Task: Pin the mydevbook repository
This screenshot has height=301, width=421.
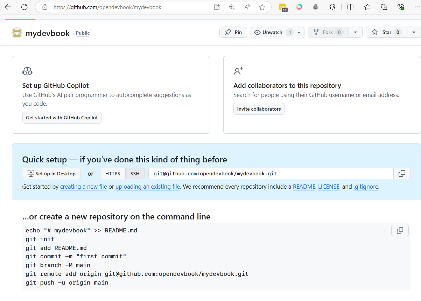Action: point(233,32)
